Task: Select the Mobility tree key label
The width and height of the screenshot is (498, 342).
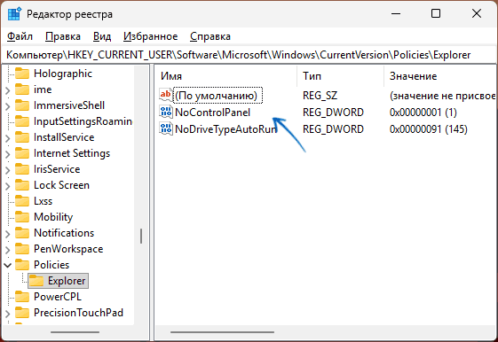Action: pyautogui.click(x=53, y=217)
